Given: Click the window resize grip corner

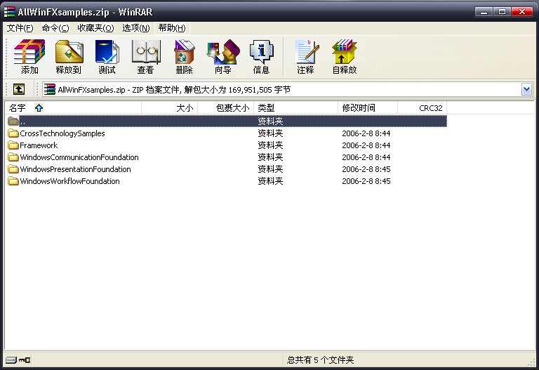Looking at the screenshot, I should [531, 362].
